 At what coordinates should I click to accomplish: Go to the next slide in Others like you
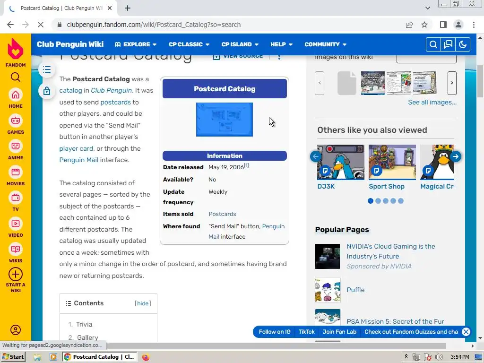click(456, 156)
